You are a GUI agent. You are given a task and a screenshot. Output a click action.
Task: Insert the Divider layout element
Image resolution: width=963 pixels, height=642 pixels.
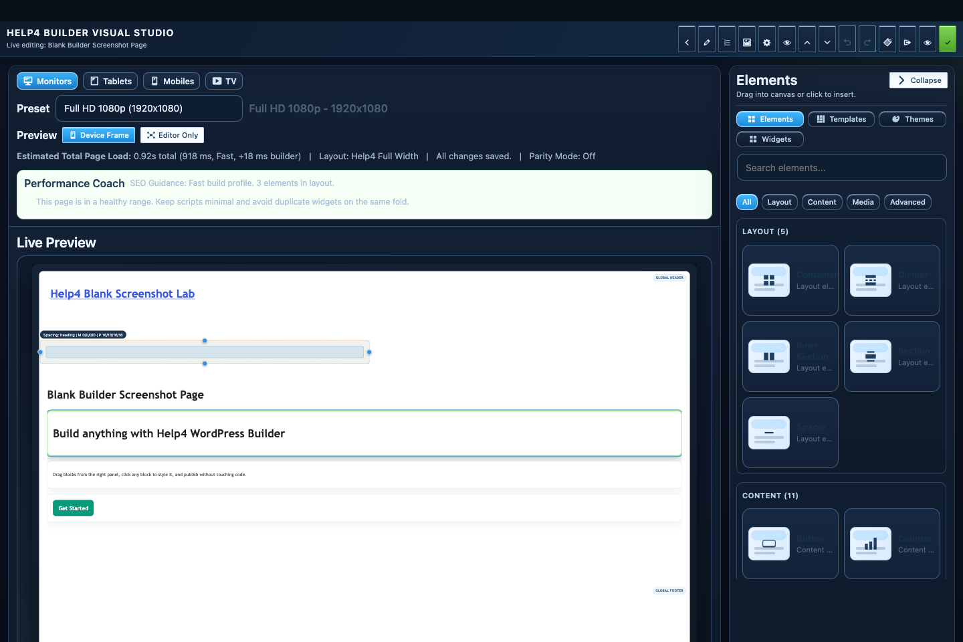pos(892,280)
